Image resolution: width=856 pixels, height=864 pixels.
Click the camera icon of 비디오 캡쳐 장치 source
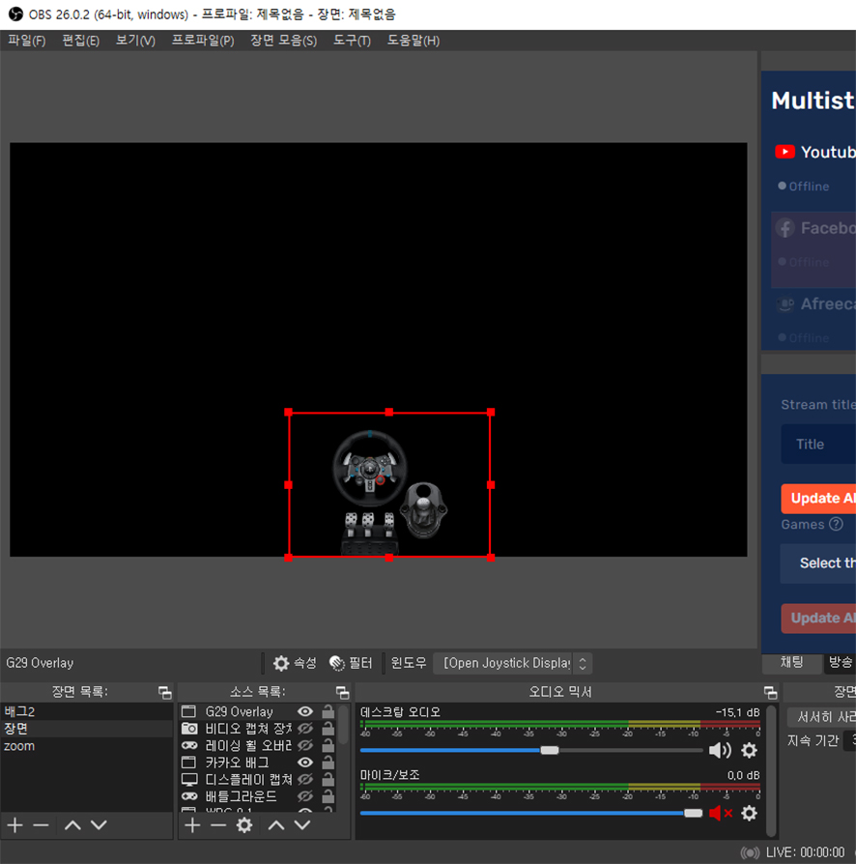pyautogui.click(x=189, y=729)
